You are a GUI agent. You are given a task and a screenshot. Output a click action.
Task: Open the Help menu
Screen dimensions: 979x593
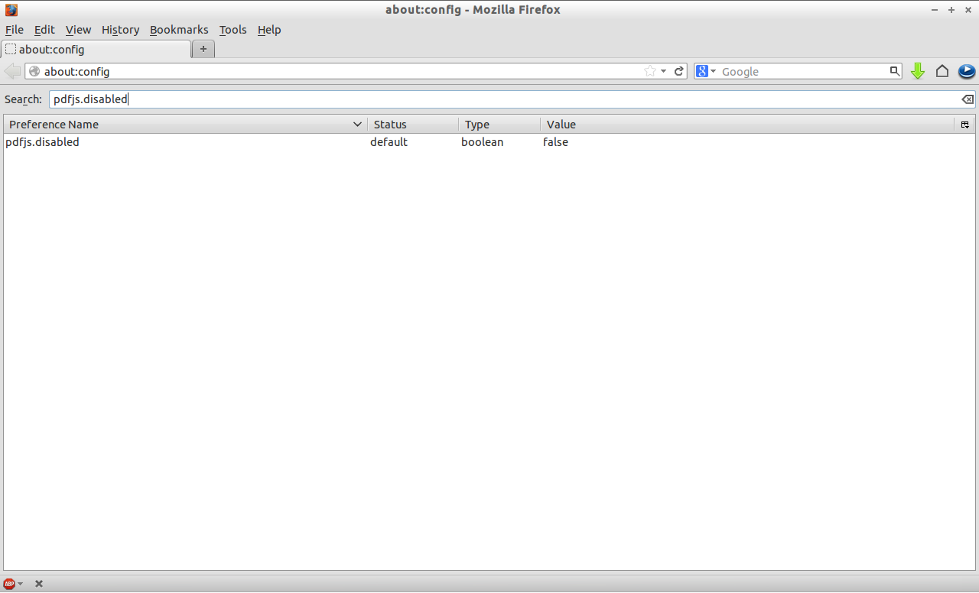[269, 30]
